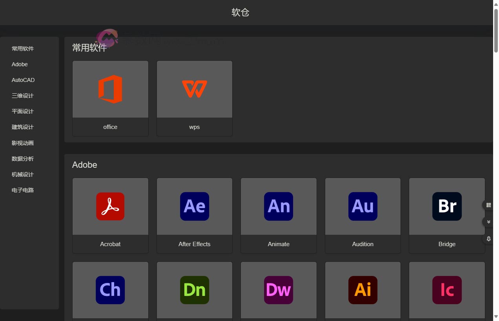Open the Microsoft Office icon
The image size is (499, 321).
click(110, 89)
